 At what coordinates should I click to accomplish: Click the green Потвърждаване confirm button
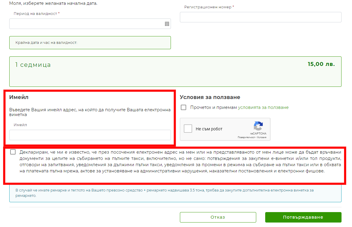point(303,217)
